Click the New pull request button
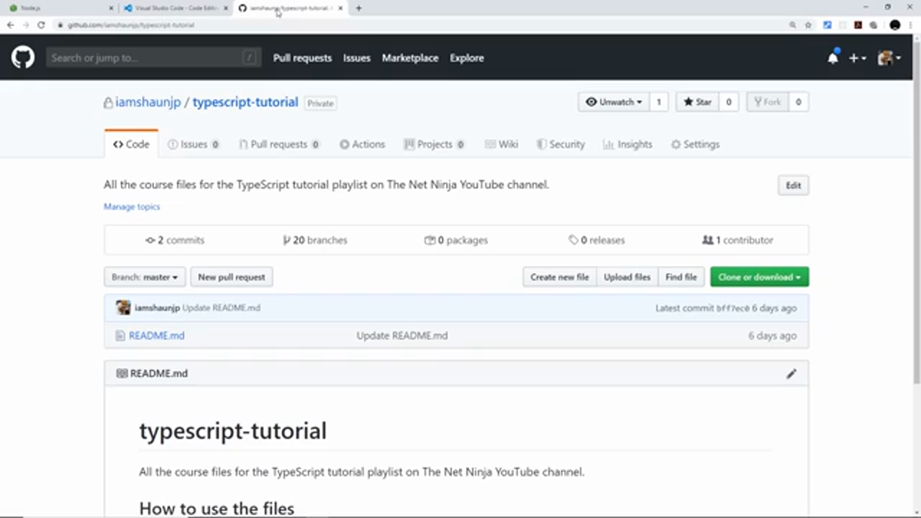The width and height of the screenshot is (921, 518). (232, 277)
